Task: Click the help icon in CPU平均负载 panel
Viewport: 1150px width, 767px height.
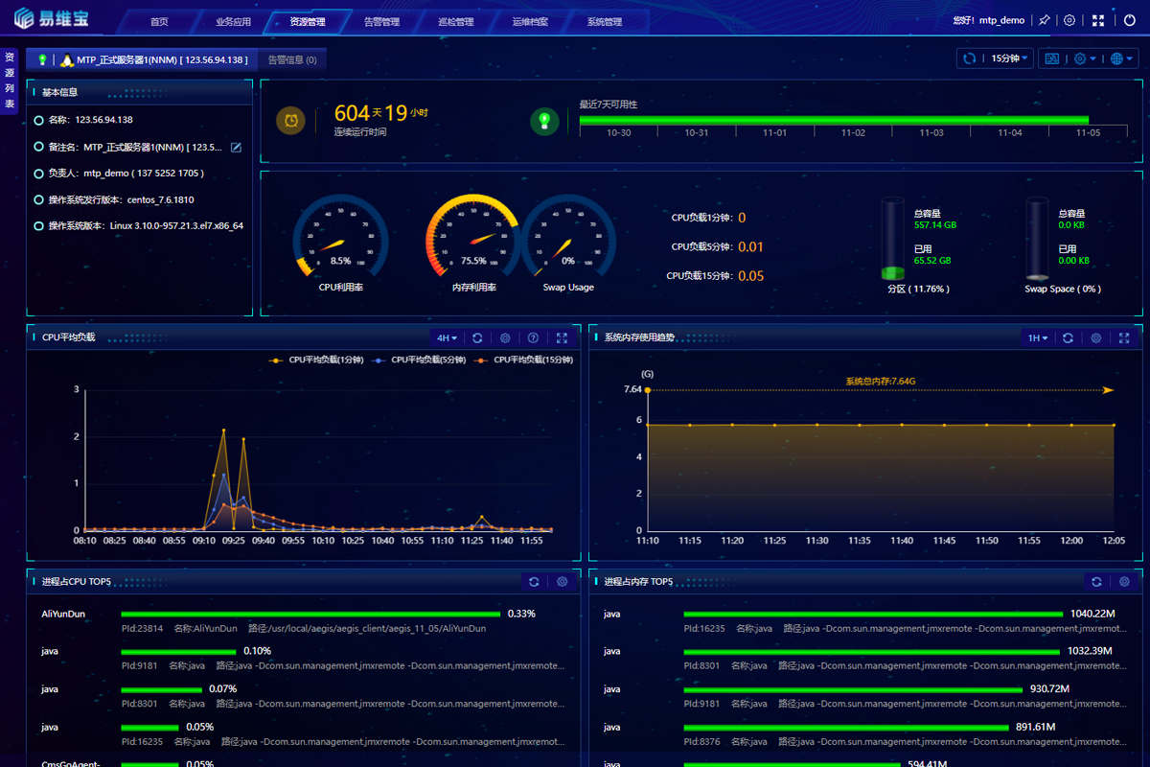Action: click(x=534, y=338)
